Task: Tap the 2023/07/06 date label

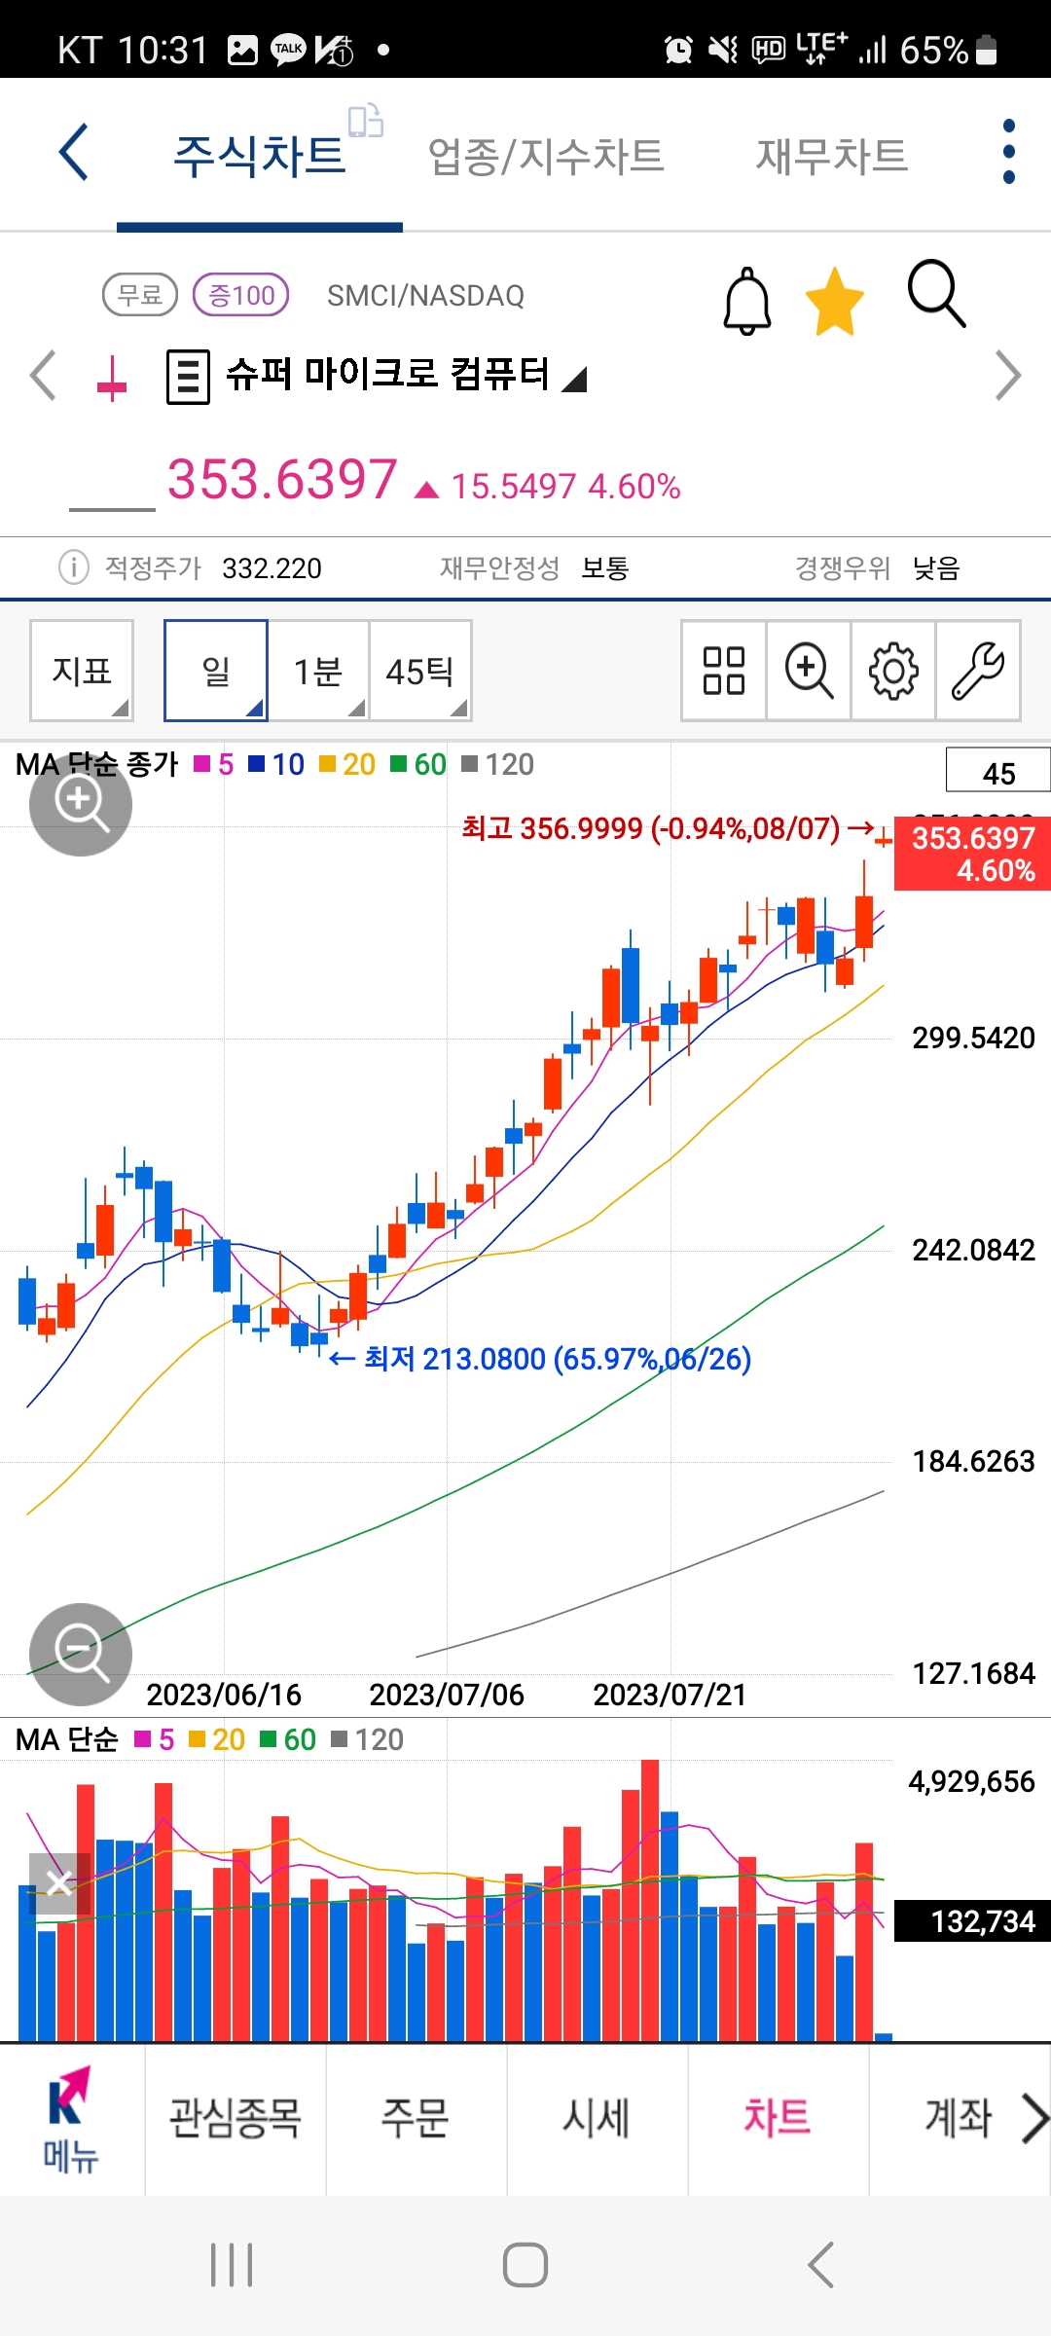Action: tap(447, 1695)
